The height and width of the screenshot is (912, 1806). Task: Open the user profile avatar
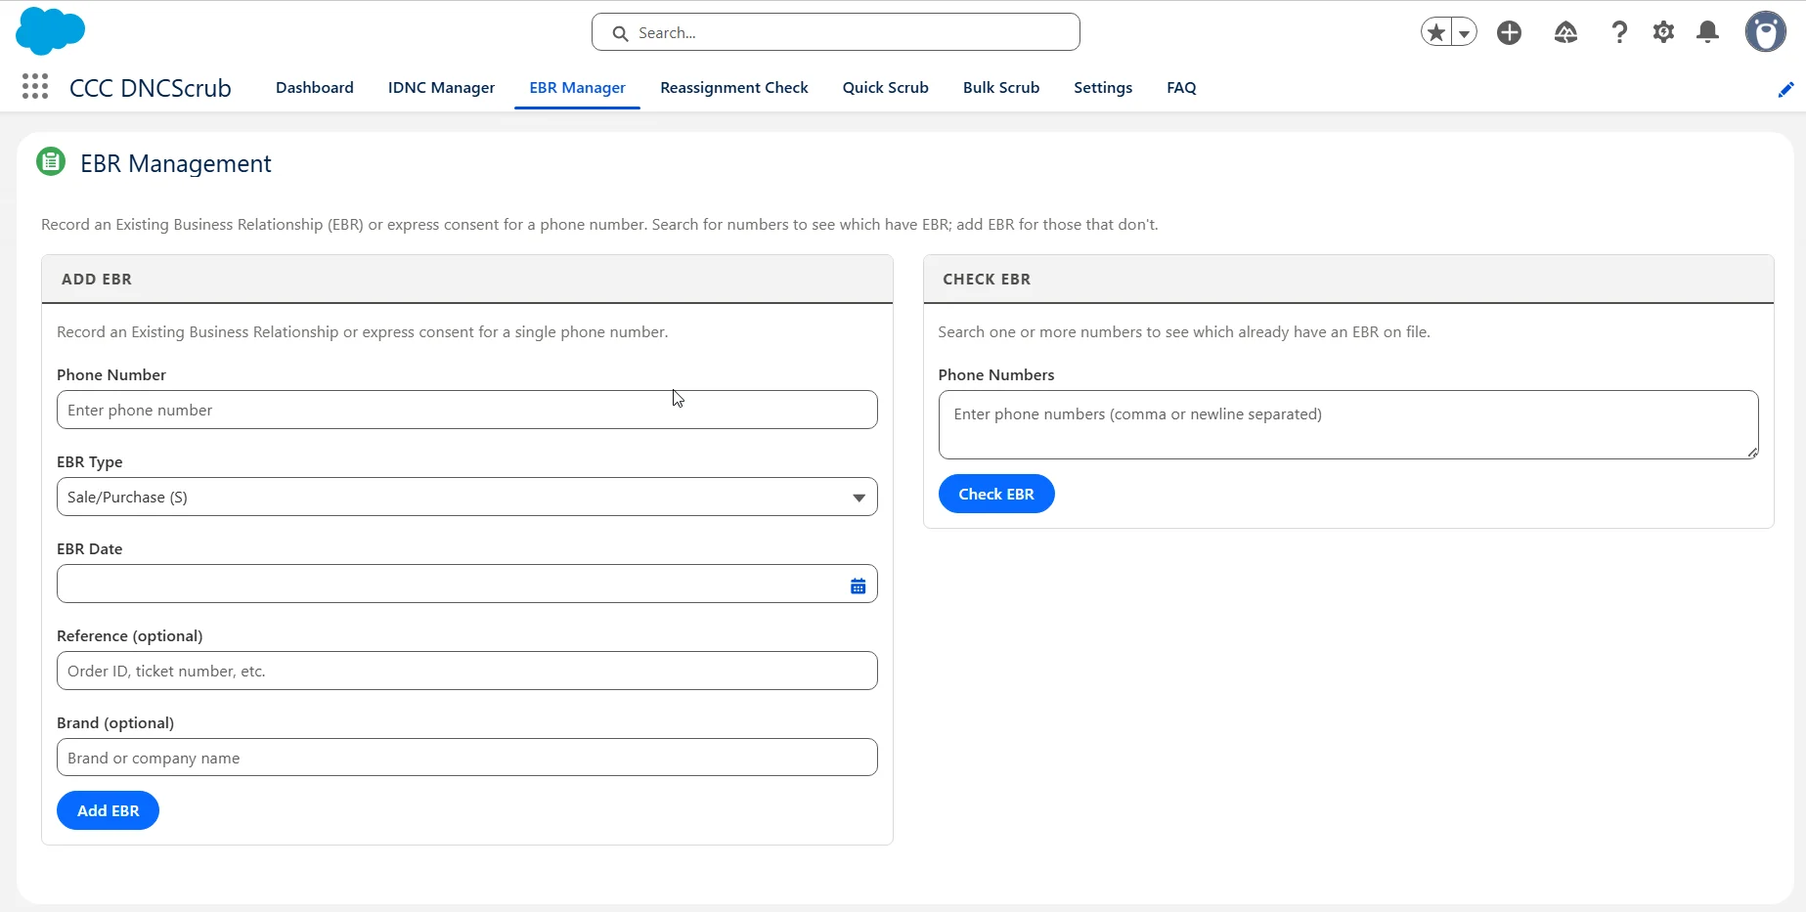(1766, 32)
